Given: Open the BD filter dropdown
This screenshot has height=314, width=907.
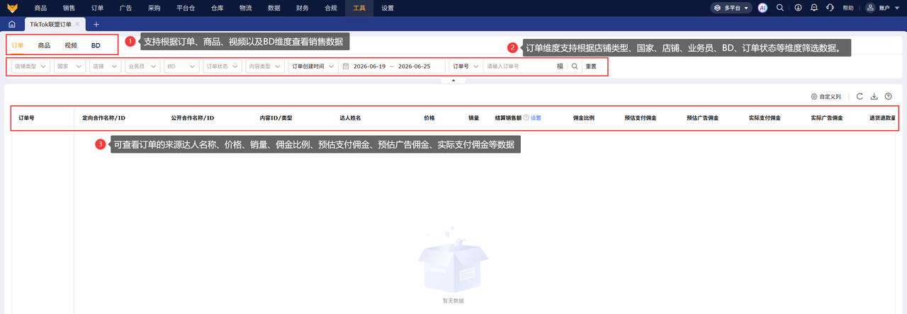Looking at the screenshot, I should point(181,66).
